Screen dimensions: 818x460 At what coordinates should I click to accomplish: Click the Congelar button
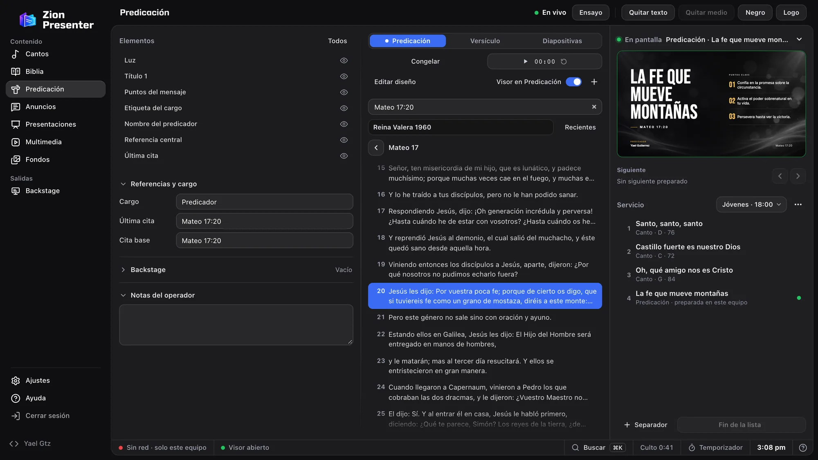(x=425, y=61)
